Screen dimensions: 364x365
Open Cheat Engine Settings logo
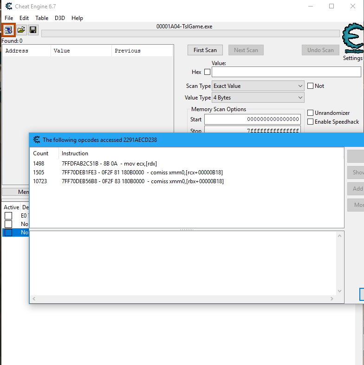352,39
